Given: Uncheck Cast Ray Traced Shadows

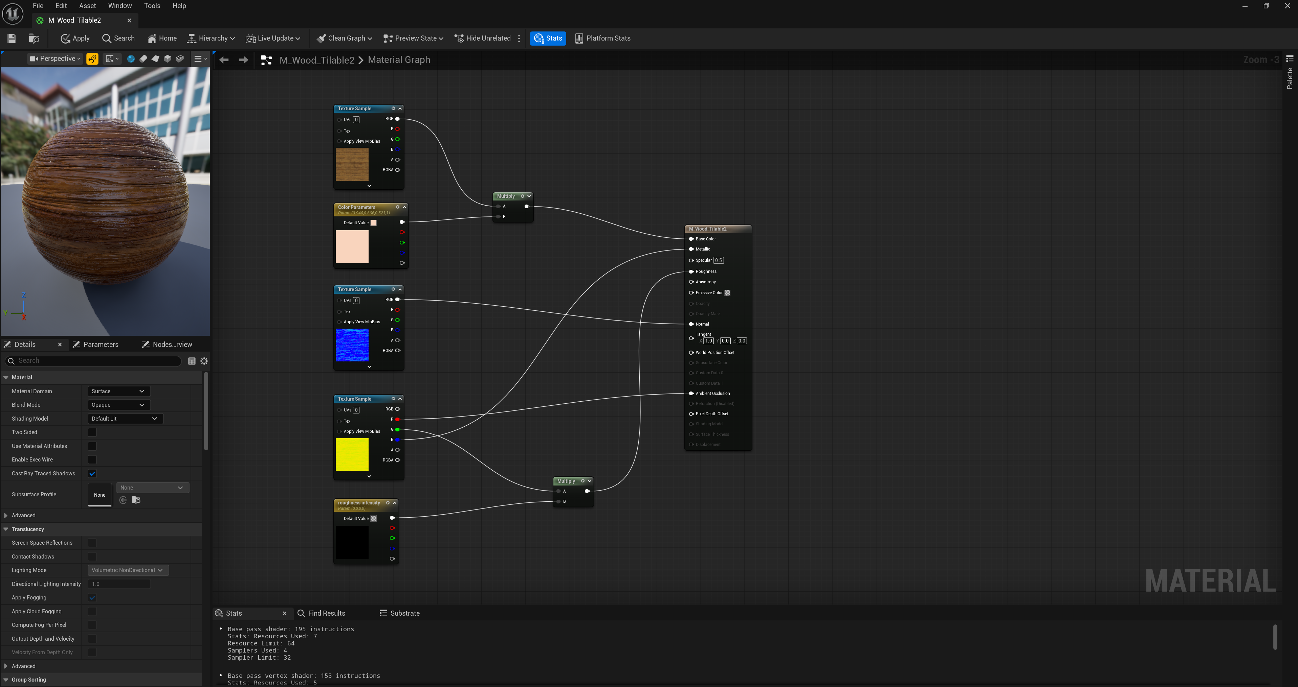Looking at the screenshot, I should tap(92, 474).
